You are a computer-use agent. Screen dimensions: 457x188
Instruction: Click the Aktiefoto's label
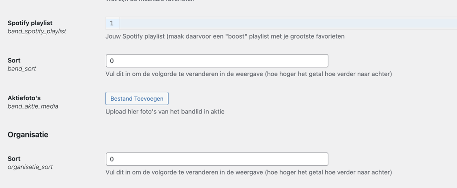pyautogui.click(x=24, y=98)
